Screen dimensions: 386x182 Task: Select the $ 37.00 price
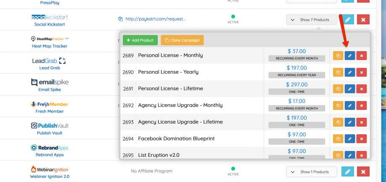pos(297,51)
